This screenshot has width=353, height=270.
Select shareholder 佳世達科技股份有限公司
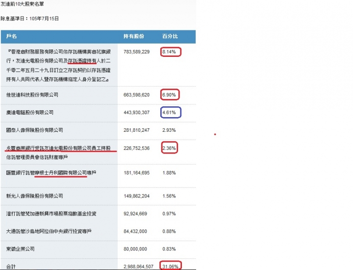[x=32, y=95]
